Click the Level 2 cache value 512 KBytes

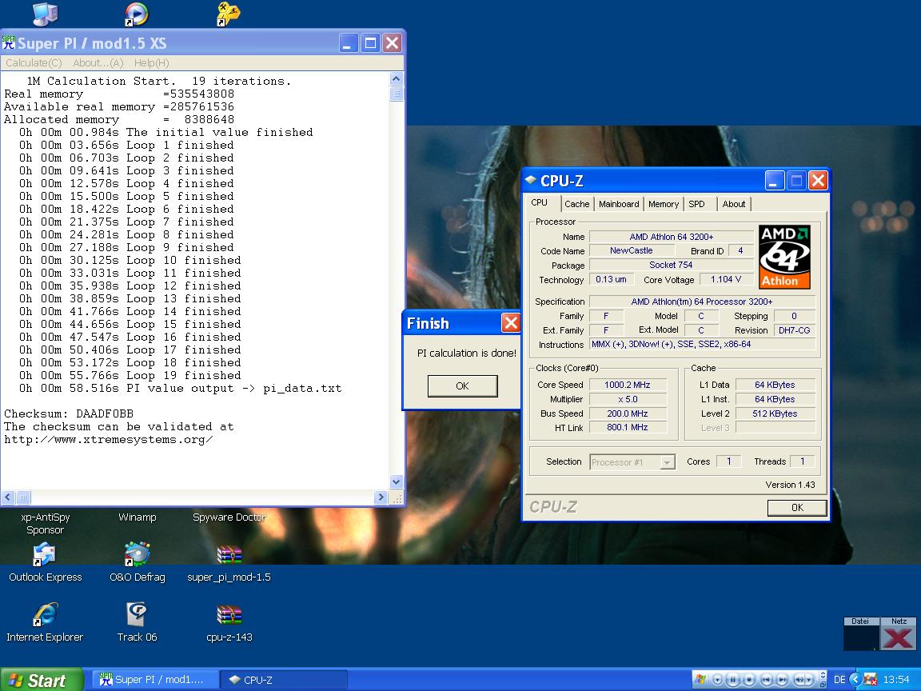pos(775,413)
